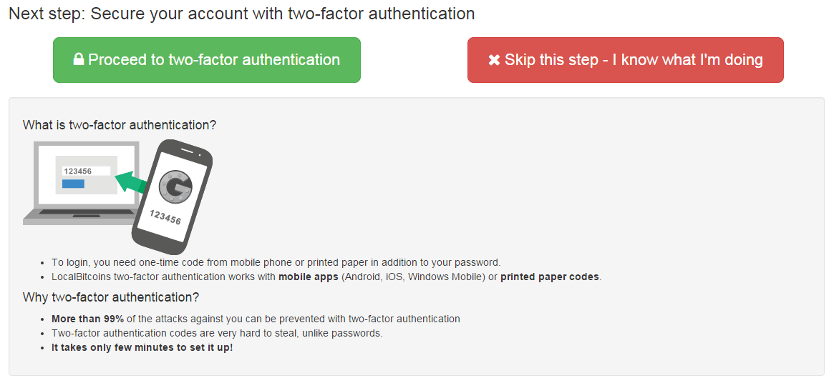This screenshot has height=383, width=834.
Task: Click the phone's speaker at its top
Action: click(187, 151)
